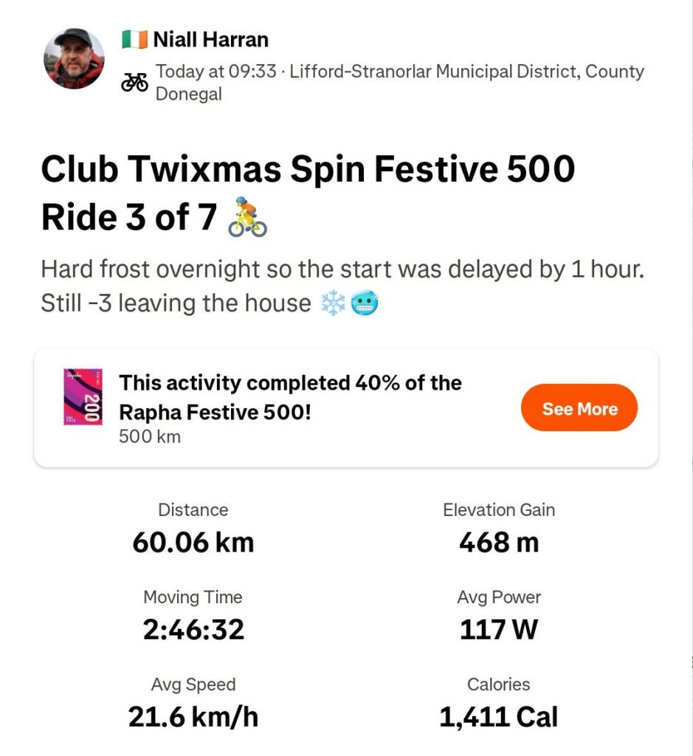693x756 pixels.
Task: Select the 21.6 km/h Avg Speed stat
Action: click(x=193, y=716)
